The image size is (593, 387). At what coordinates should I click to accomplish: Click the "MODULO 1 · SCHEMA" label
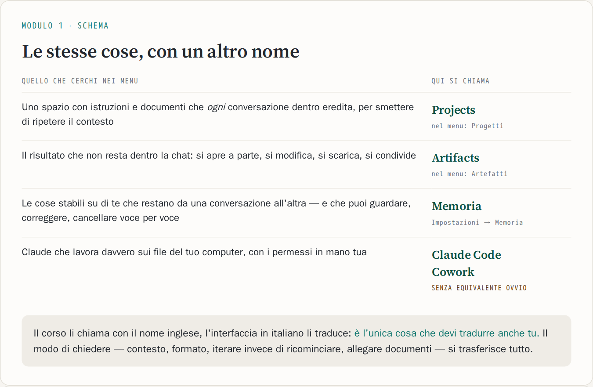coord(65,26)
